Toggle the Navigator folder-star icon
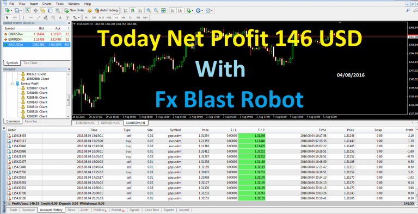This screenshot has height=214, width=418. [42, 10]
